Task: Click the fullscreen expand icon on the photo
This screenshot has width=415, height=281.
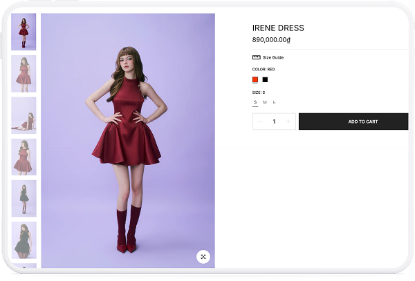Action: pyautogui.click(x=203, y=257)
